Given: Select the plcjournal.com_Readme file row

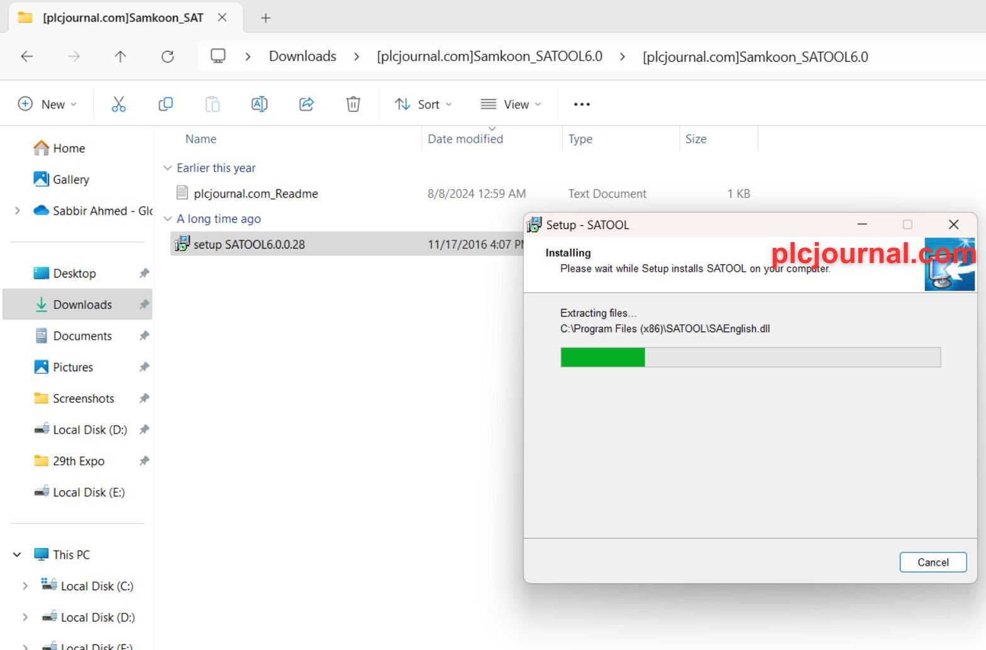Looking at the screenshot, I should (463, 193).
